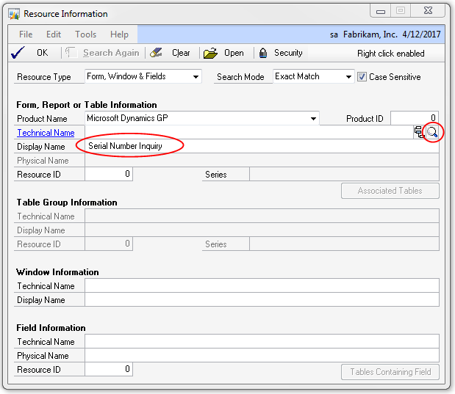Viewport: 455px width, 394px height.
Task: Toggle the Case Sensitive checkbox
Action: (x=362, y=76)
